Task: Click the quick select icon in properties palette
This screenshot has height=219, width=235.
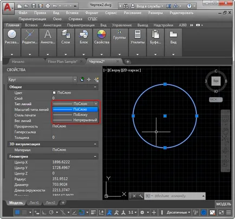Action: coord(96,80)
